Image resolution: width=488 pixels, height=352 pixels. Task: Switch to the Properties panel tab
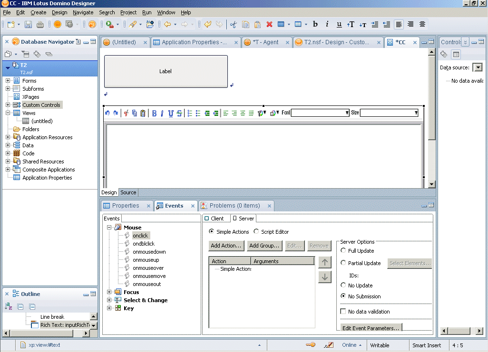(126, 206)
